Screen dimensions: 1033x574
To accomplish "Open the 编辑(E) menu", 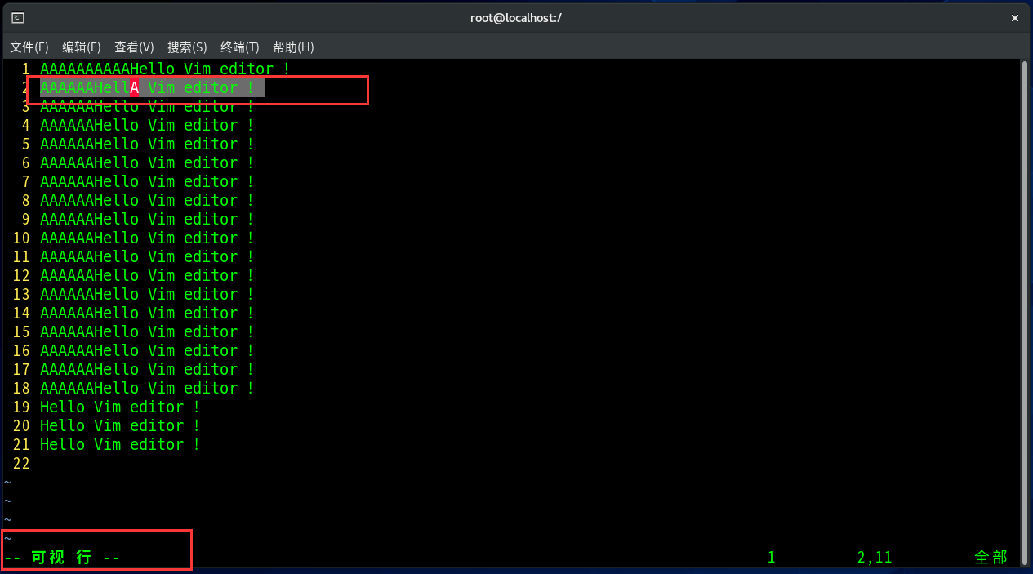I will (82, 47).
